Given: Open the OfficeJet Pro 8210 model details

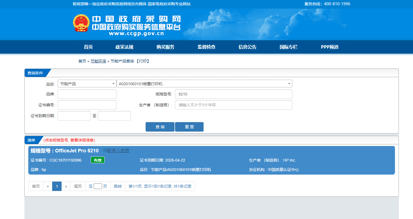Looking at the screenshot, I should [65, 151].
